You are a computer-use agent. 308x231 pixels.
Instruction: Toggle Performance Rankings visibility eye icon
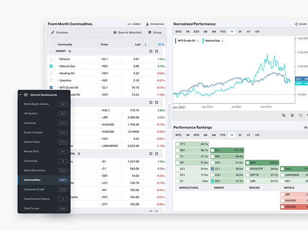click(306, 128)
